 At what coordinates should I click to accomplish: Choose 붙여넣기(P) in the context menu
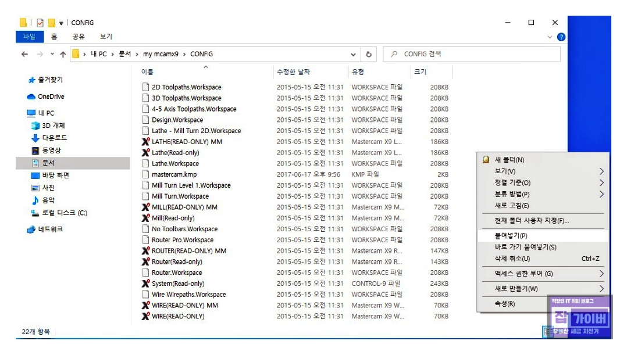[x=543, y=236]
